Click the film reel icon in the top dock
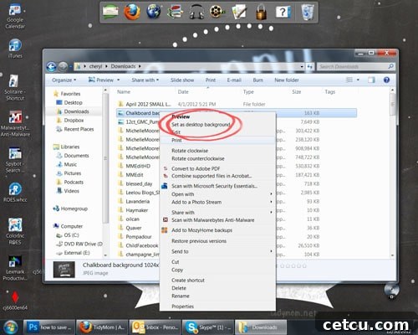 click(217, 12)
